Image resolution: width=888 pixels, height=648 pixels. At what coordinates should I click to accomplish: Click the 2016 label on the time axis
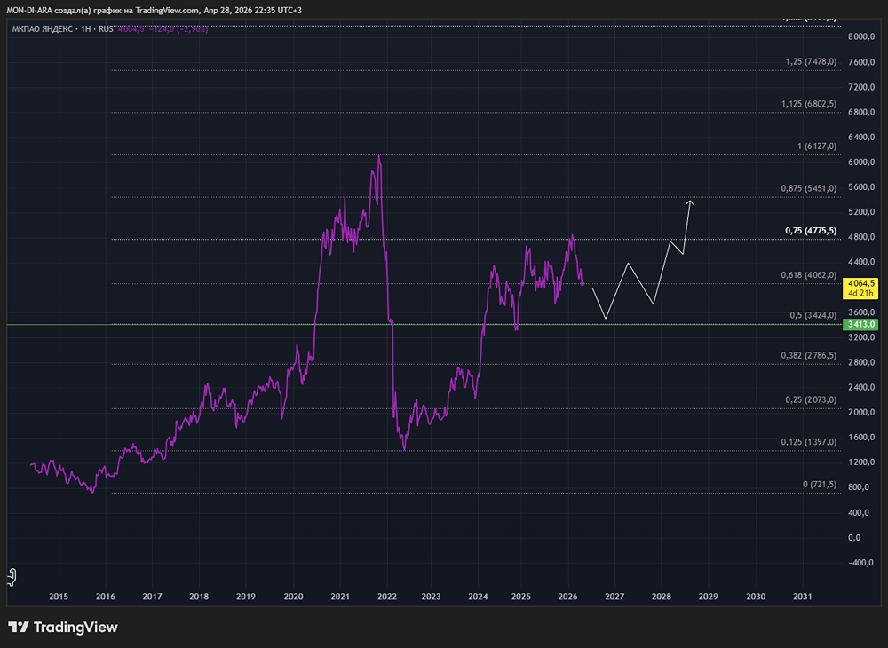[106, 597]
